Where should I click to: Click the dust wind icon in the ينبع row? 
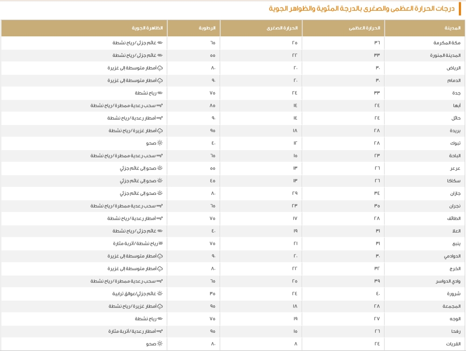[x=159, y=243]
